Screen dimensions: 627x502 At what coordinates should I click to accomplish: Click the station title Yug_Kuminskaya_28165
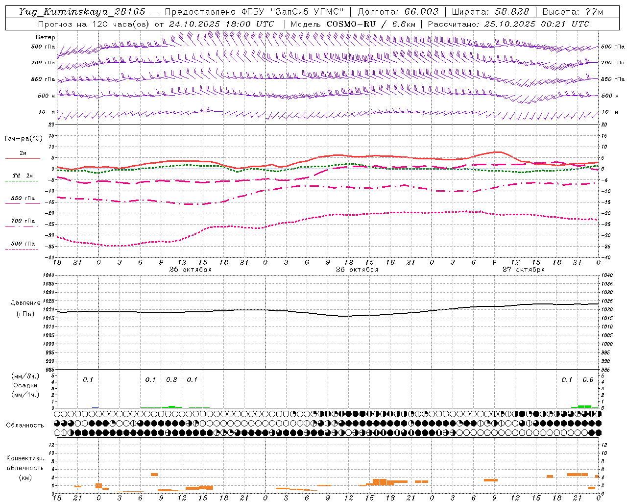(x=82, y=12)
